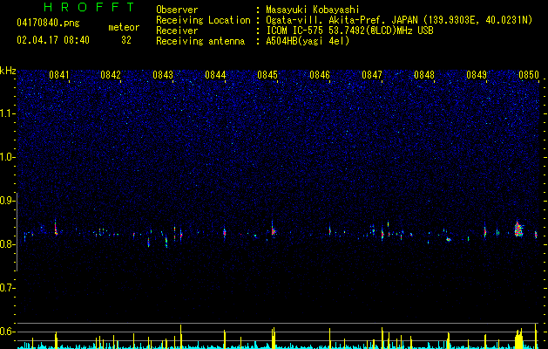Click observer name Masayuki Kobayashi
Viewport: 548px width, 349px height.
[313, 10]
